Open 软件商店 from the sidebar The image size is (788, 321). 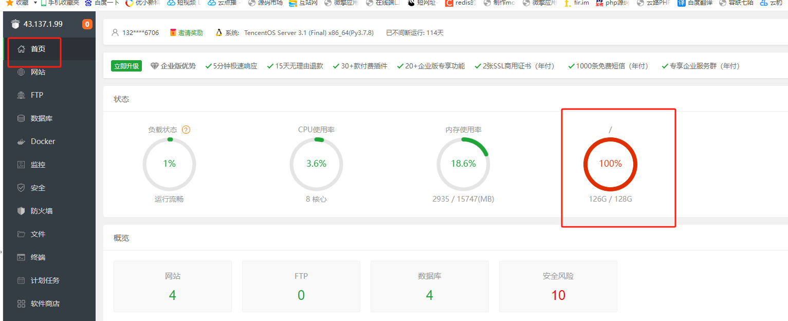click(x=45, y=304)
